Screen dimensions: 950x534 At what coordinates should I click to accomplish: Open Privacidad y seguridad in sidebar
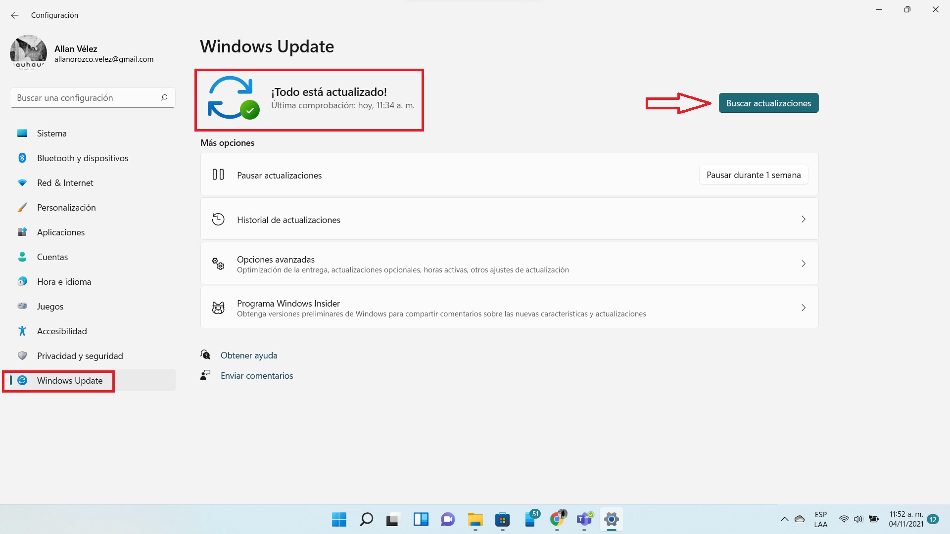coord(22,356)
